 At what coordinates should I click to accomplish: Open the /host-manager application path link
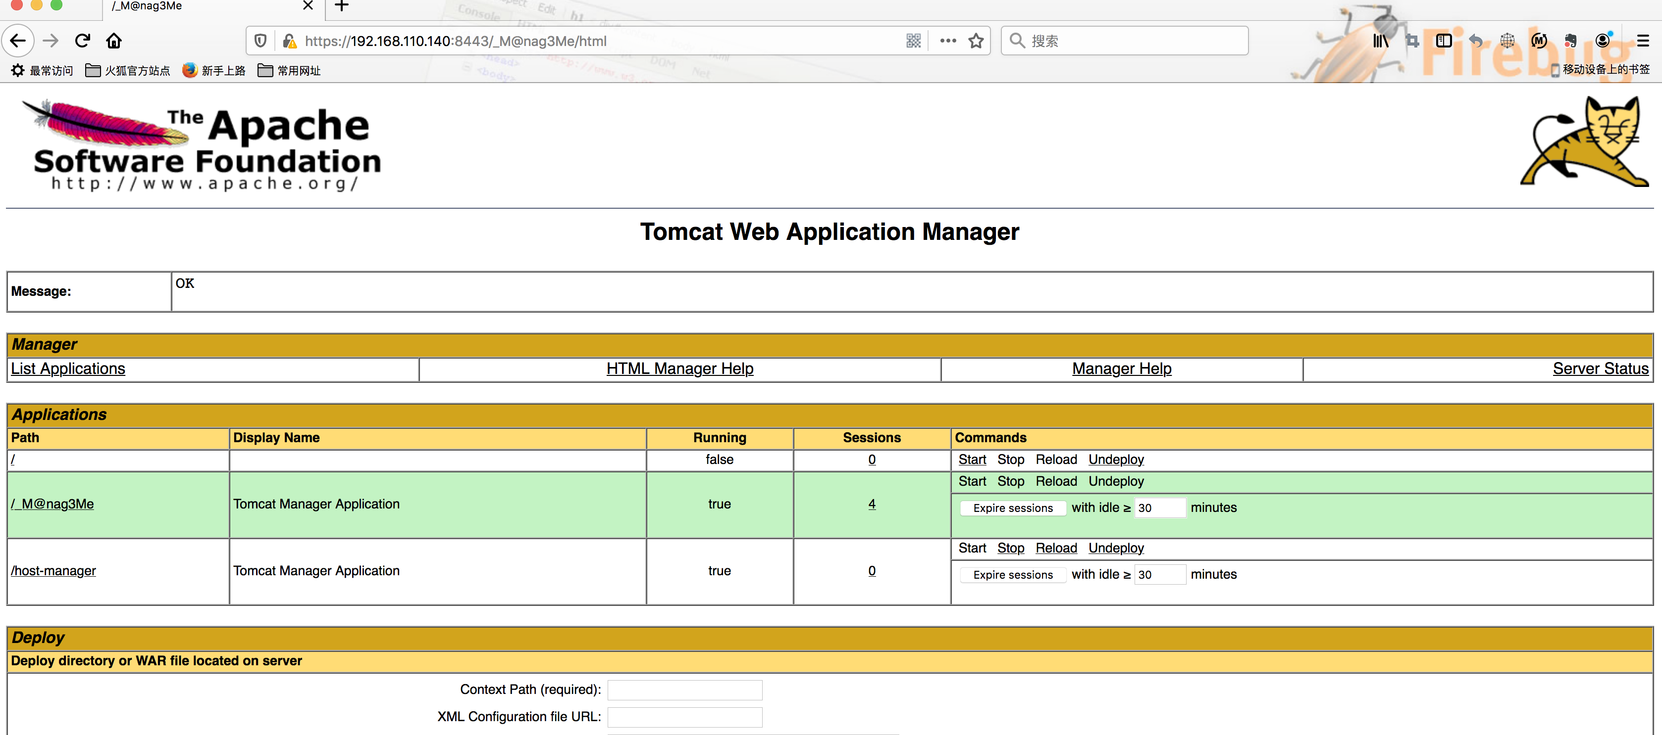(53, 571)
